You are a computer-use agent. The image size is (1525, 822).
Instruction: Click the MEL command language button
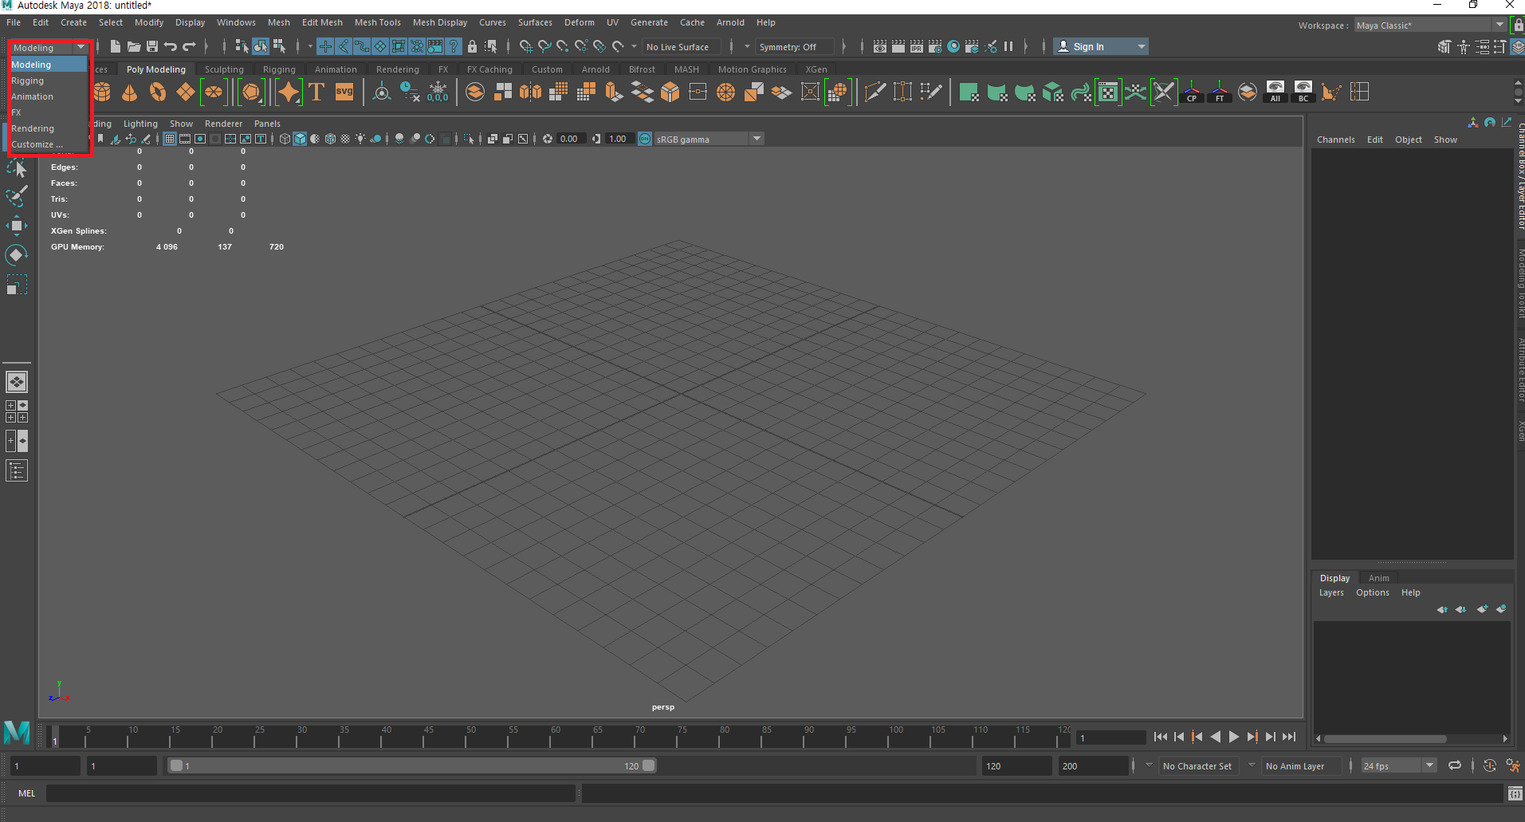26,793
